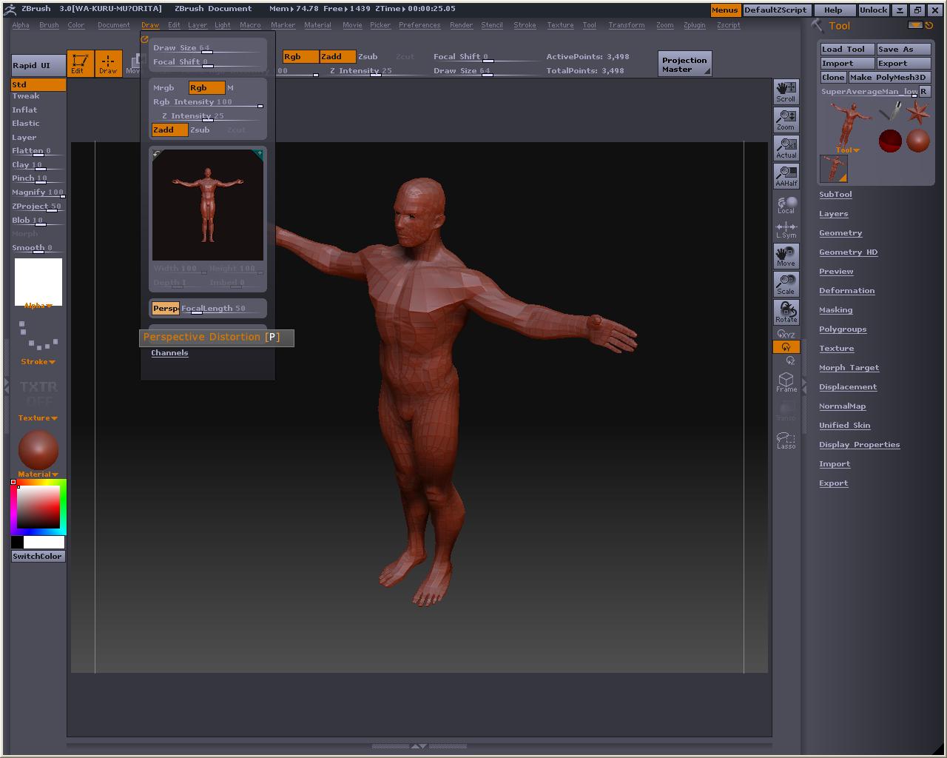
Task: Click the Frame polyframe icon
Action: coord(786,382)
